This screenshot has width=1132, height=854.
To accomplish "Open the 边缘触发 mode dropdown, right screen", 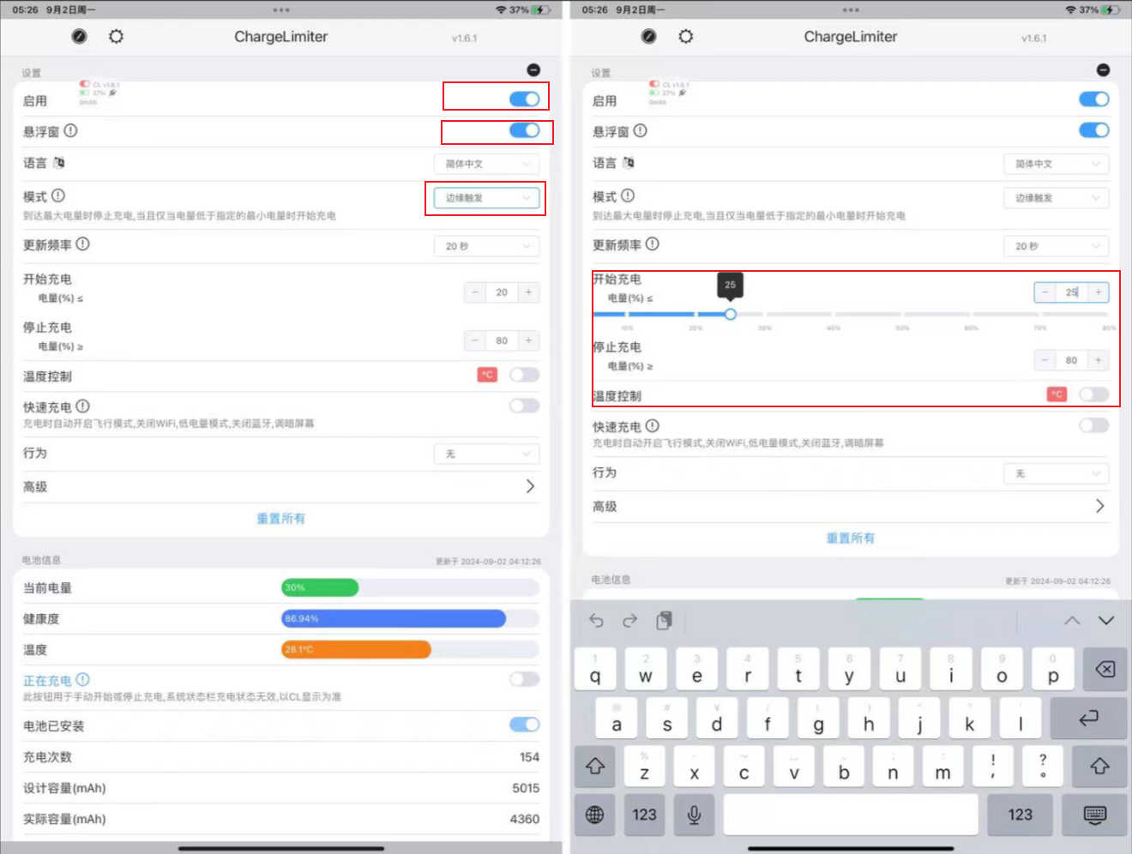I will click(x=1056, y=197).
